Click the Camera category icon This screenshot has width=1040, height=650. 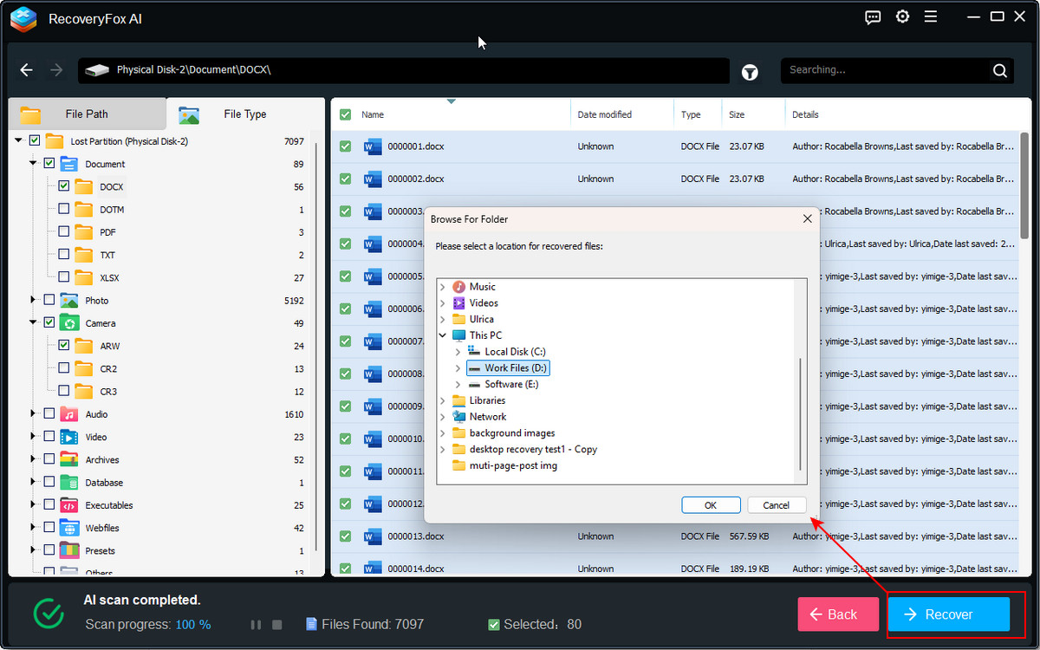69,323
